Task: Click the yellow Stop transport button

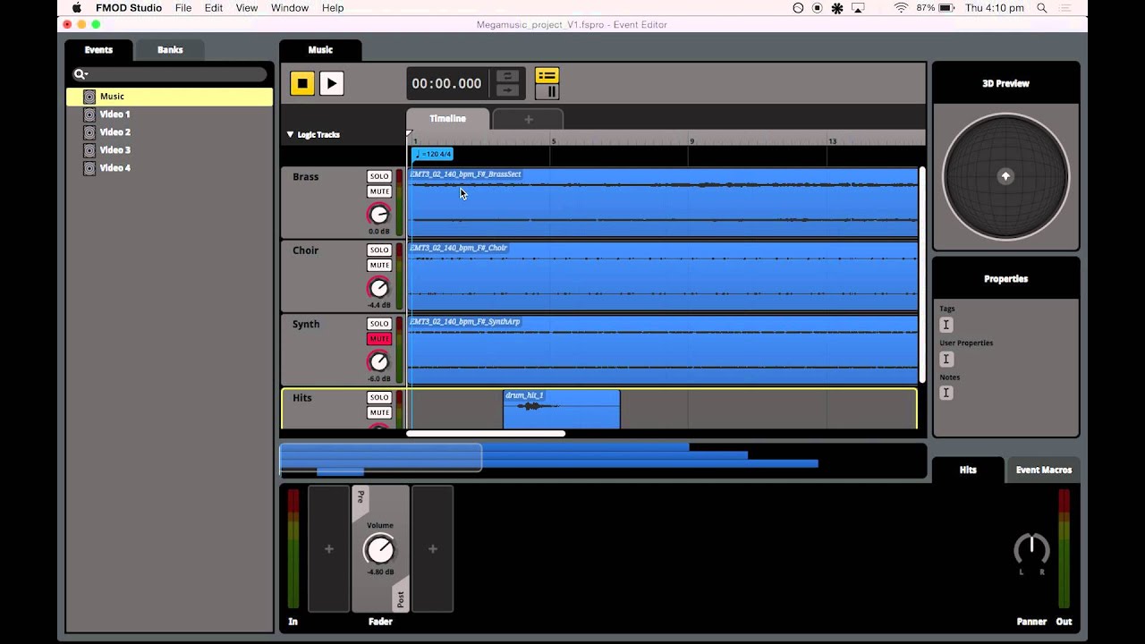Action: (x=302, y=83)
